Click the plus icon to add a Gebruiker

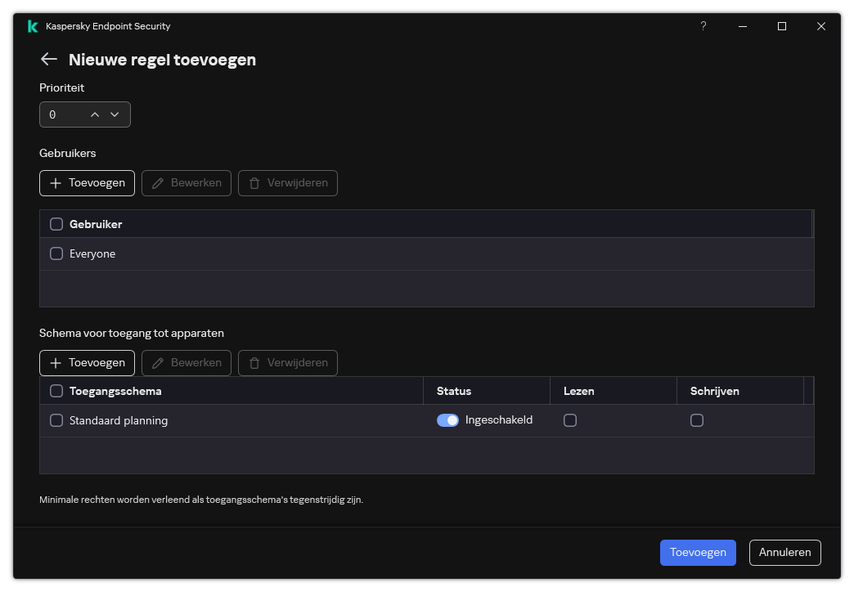click(57, 182)
